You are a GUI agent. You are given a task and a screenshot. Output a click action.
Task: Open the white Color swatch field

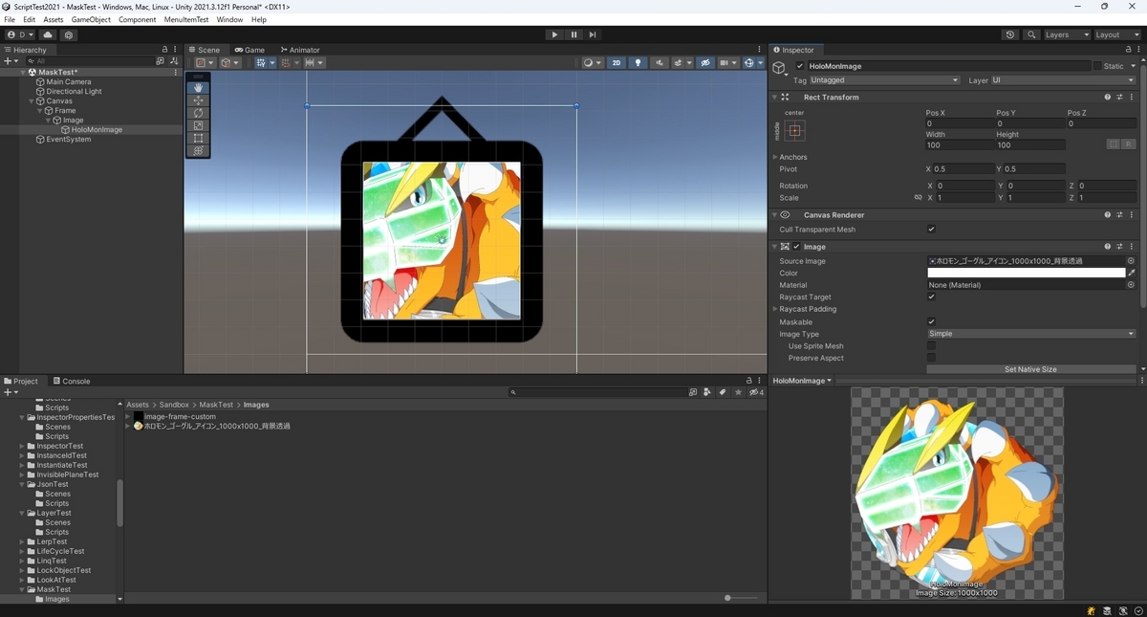click(1026, 273)
